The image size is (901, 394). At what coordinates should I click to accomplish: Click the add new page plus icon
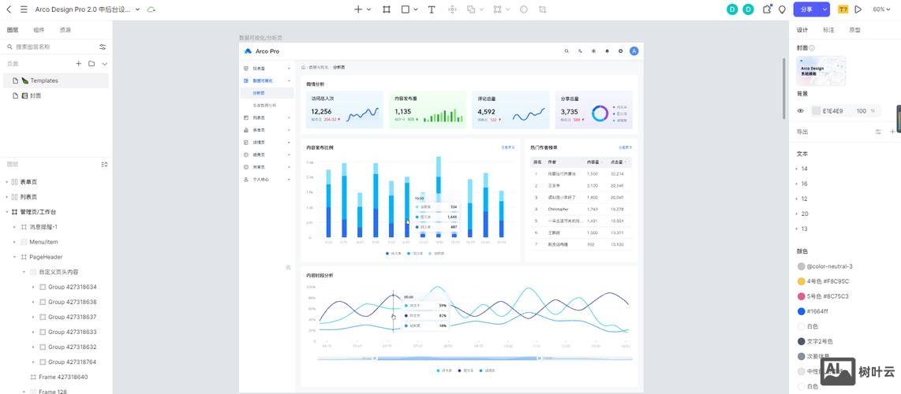(x=78, y=64)
